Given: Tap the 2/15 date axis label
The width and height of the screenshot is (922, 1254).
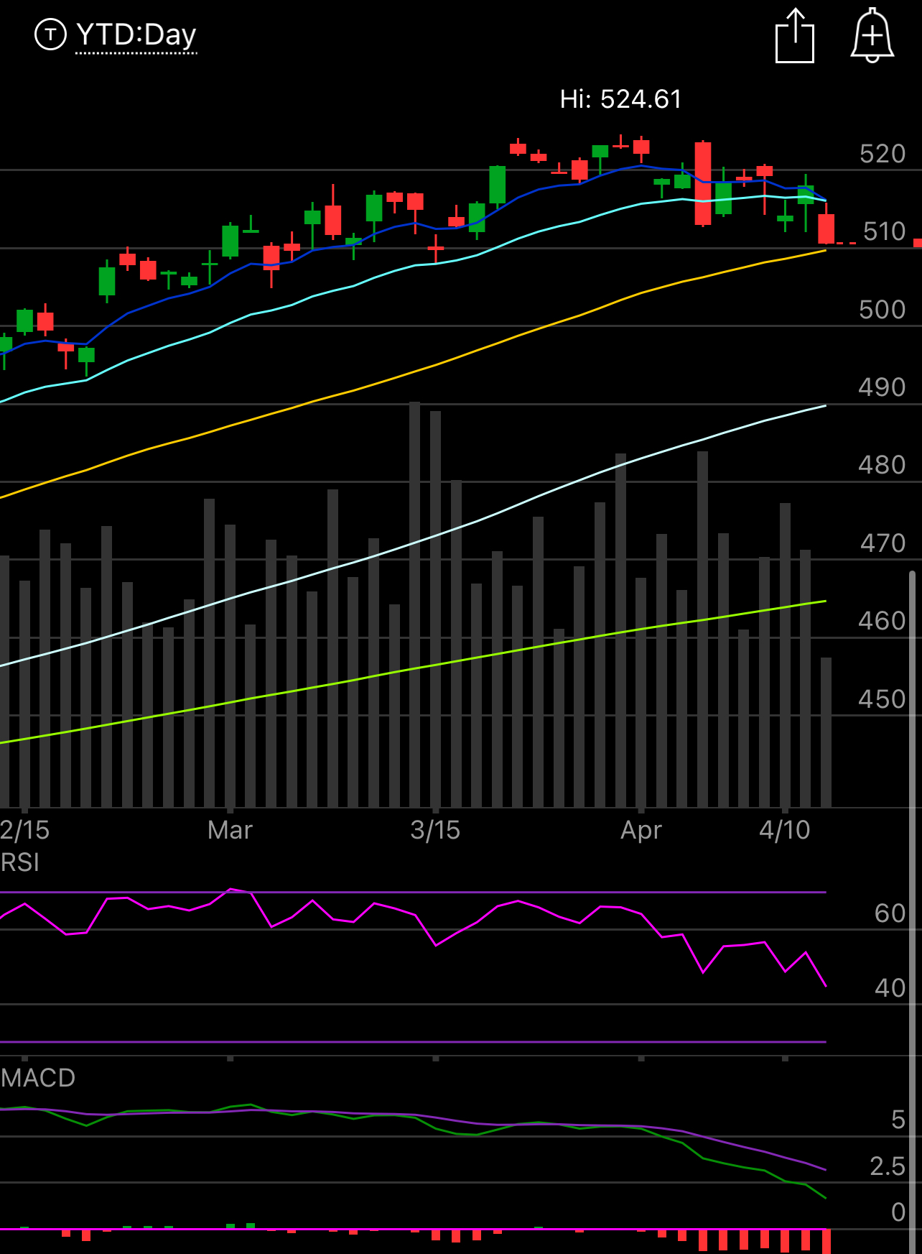Looking at the screenshot, I should (x=25, y=830).
